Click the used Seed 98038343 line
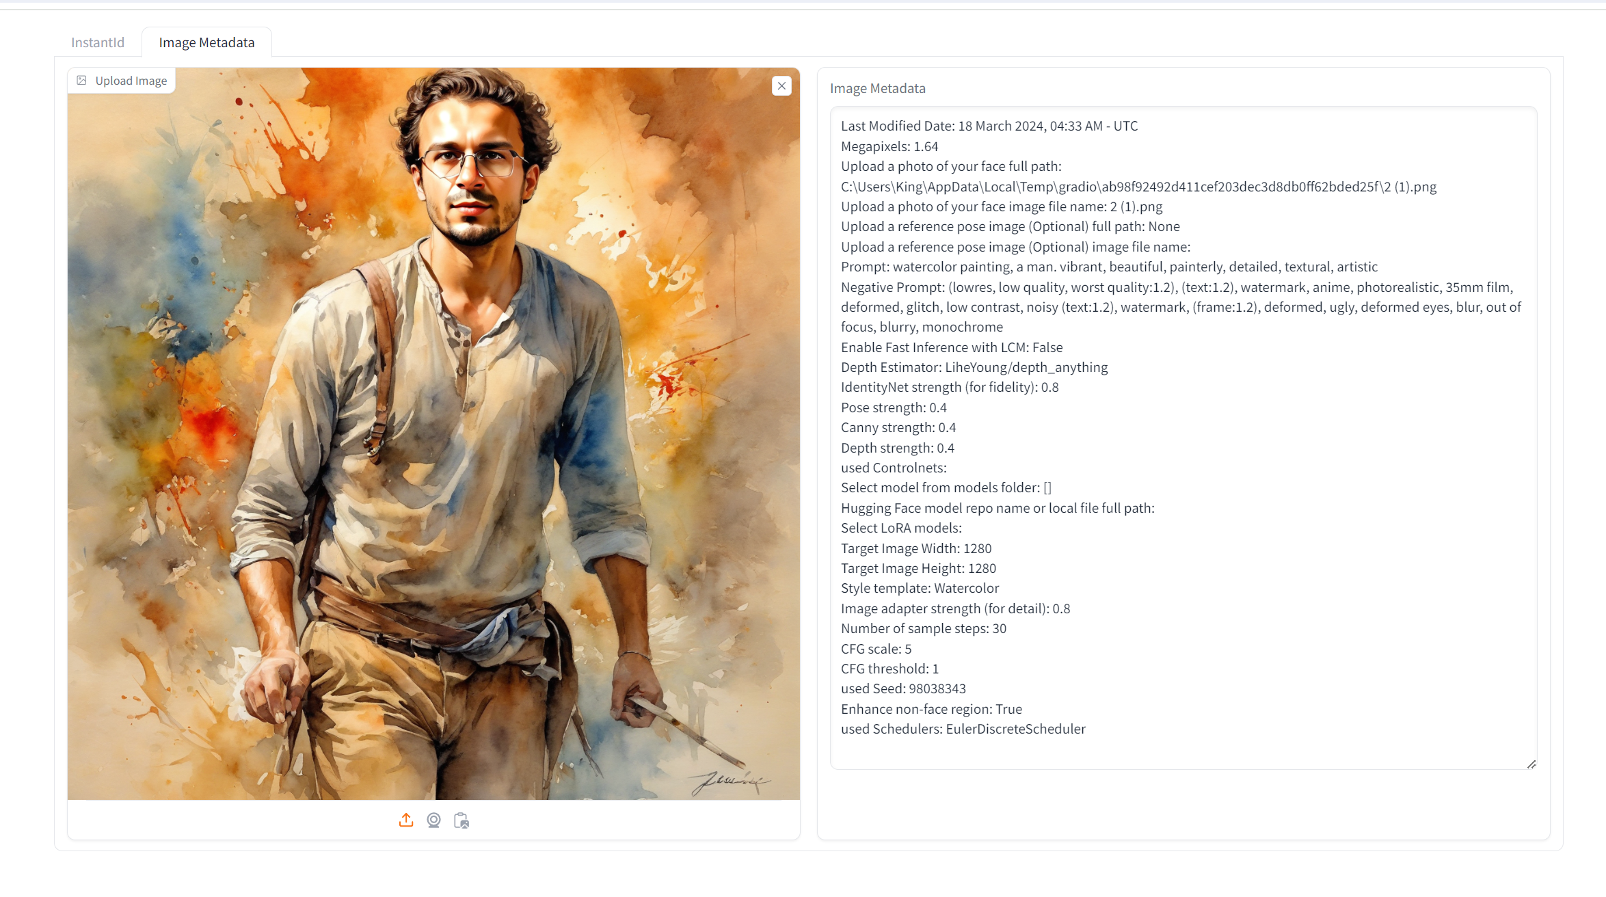Viewport: 1606px width, 897px height. coord(903,688)
